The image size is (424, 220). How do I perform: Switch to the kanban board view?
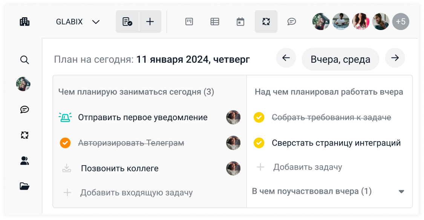[x=189, y=22]
